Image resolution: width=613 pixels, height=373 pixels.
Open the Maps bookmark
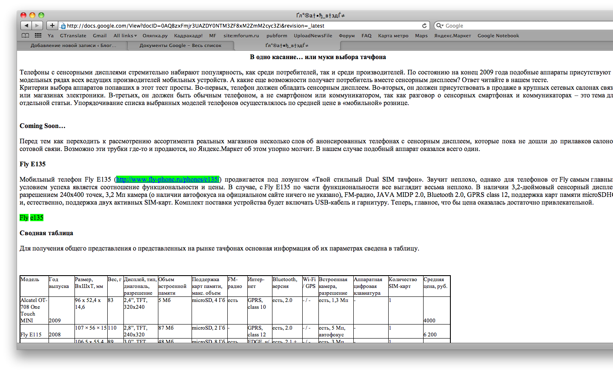point(421,36)
